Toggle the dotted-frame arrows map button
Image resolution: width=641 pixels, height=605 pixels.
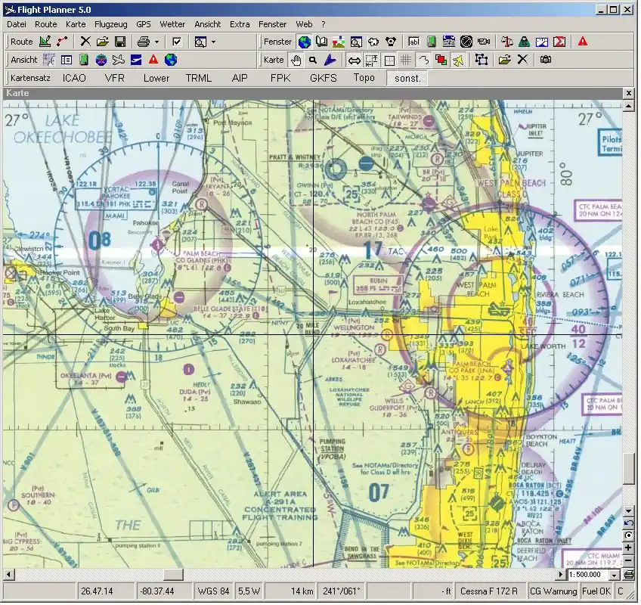(371, 60)
